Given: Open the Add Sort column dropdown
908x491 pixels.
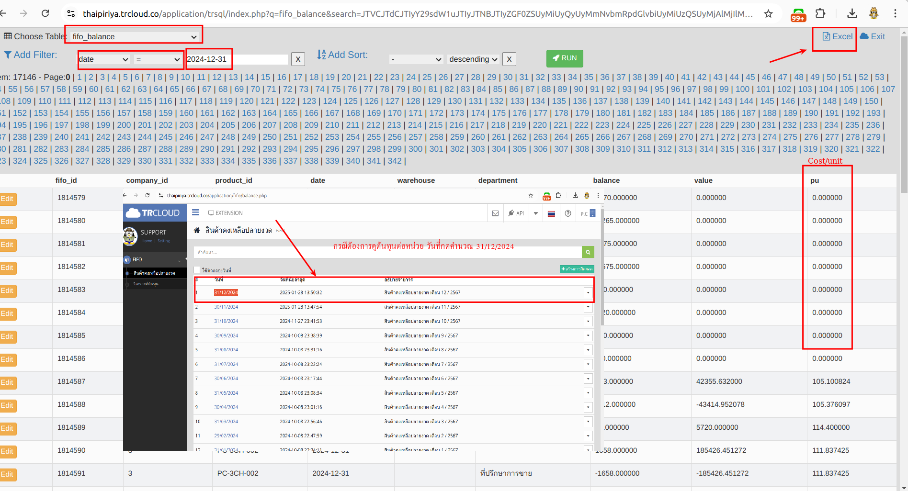Looking at the screenshot, I should pos(416,59).
